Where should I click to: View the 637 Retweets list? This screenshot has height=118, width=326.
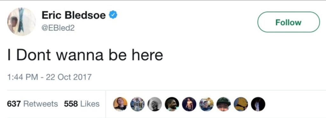[32, 104]
